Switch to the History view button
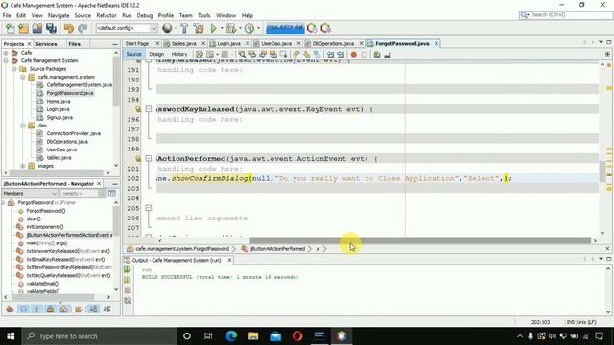 point(179,54)
